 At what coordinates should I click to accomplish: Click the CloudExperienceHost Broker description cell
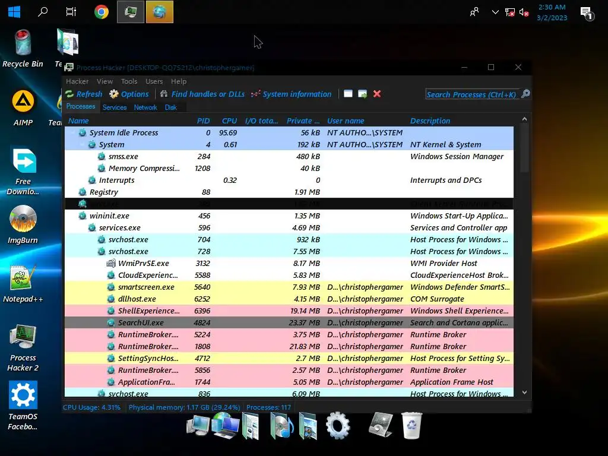tap(460, 275)
